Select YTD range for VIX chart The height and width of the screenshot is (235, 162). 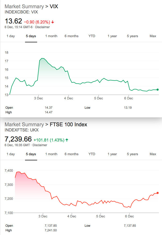pyautogui.click(x=92, y=36)
